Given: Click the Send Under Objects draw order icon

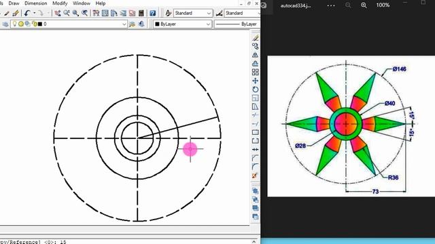Looking at the screenshot, I should [256, 217].
